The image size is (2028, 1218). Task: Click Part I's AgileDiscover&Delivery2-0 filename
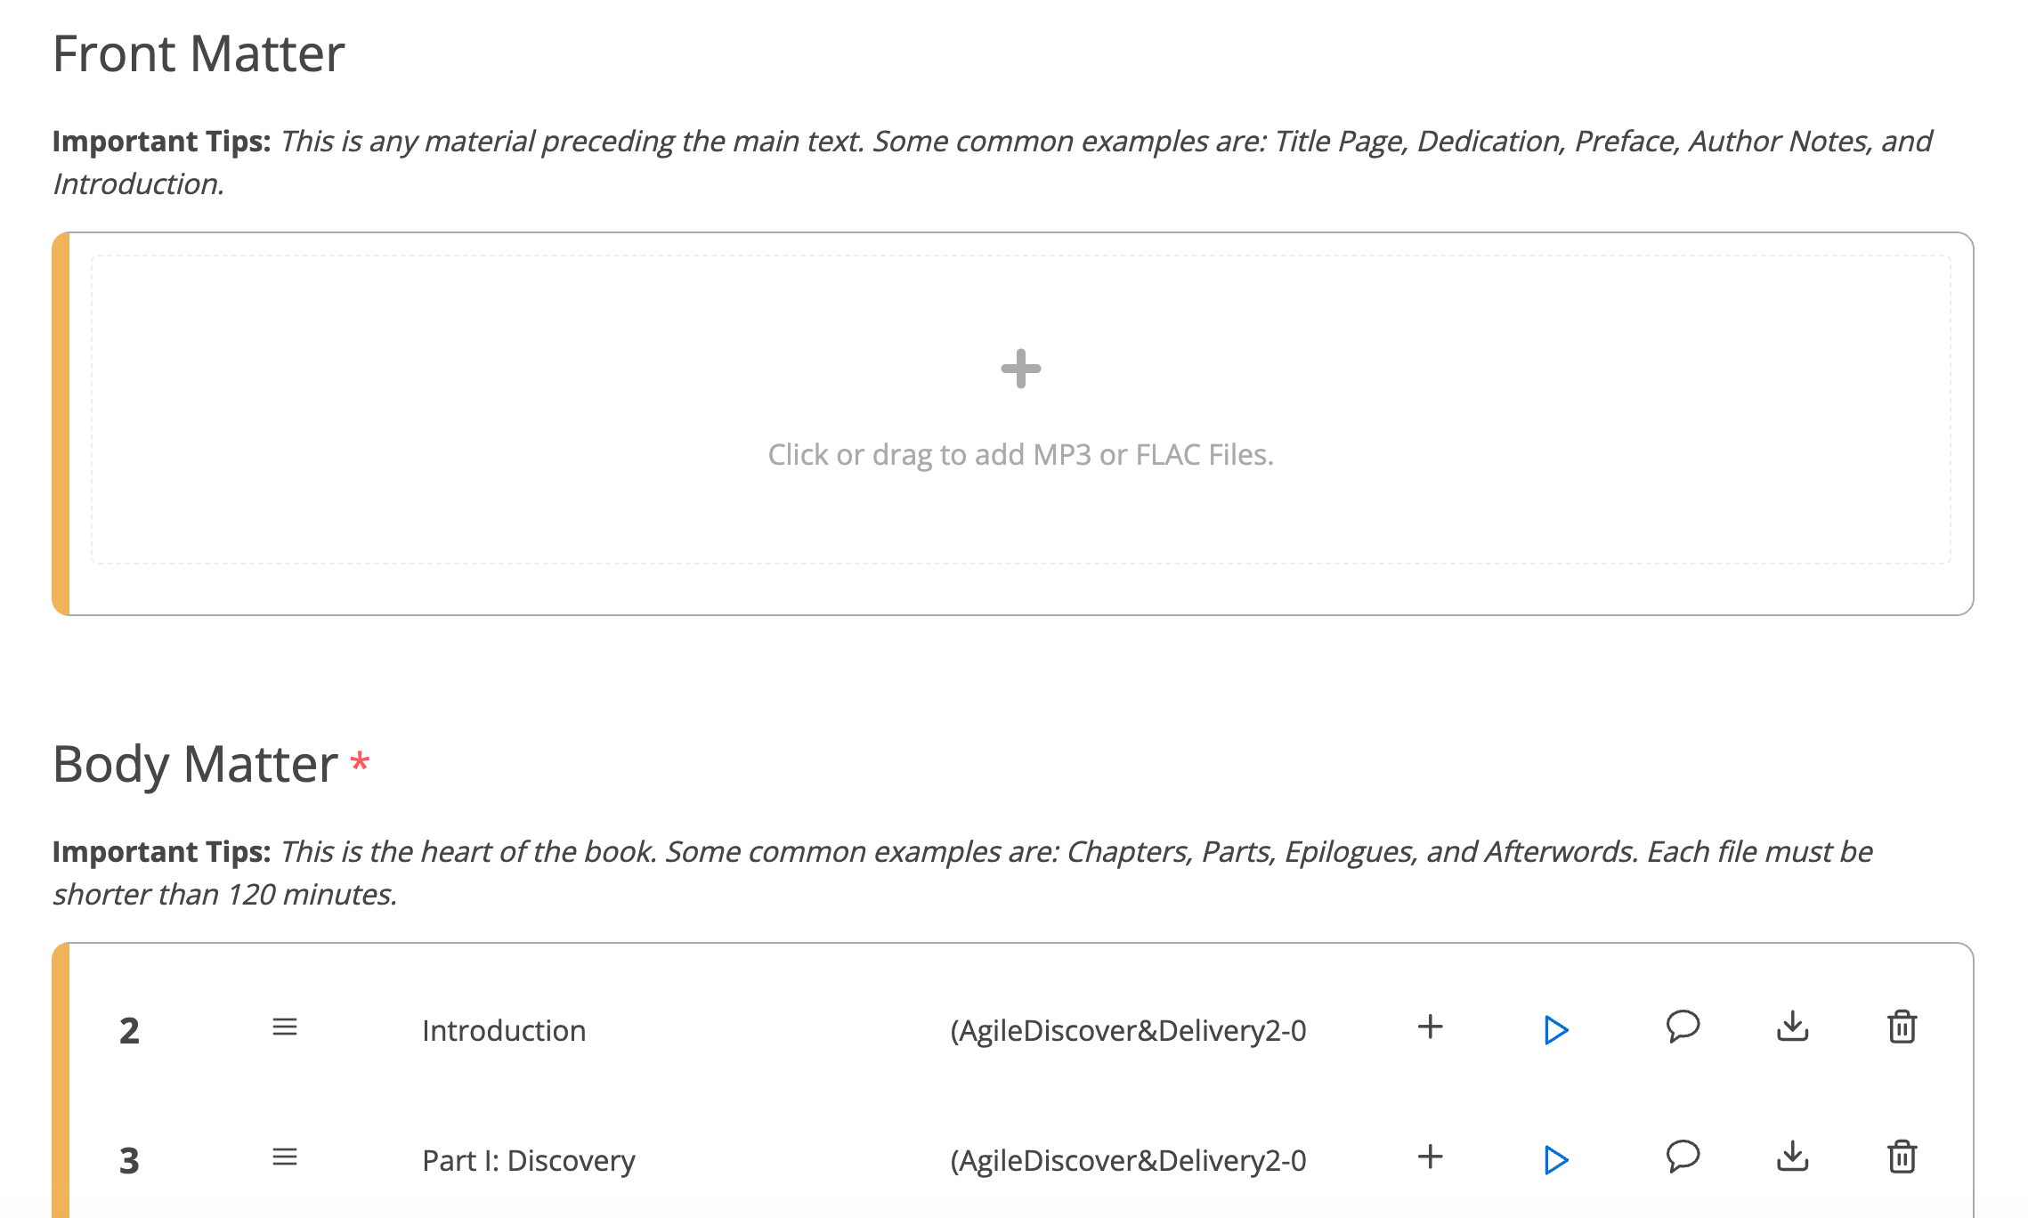(x=1128, y=1161)
